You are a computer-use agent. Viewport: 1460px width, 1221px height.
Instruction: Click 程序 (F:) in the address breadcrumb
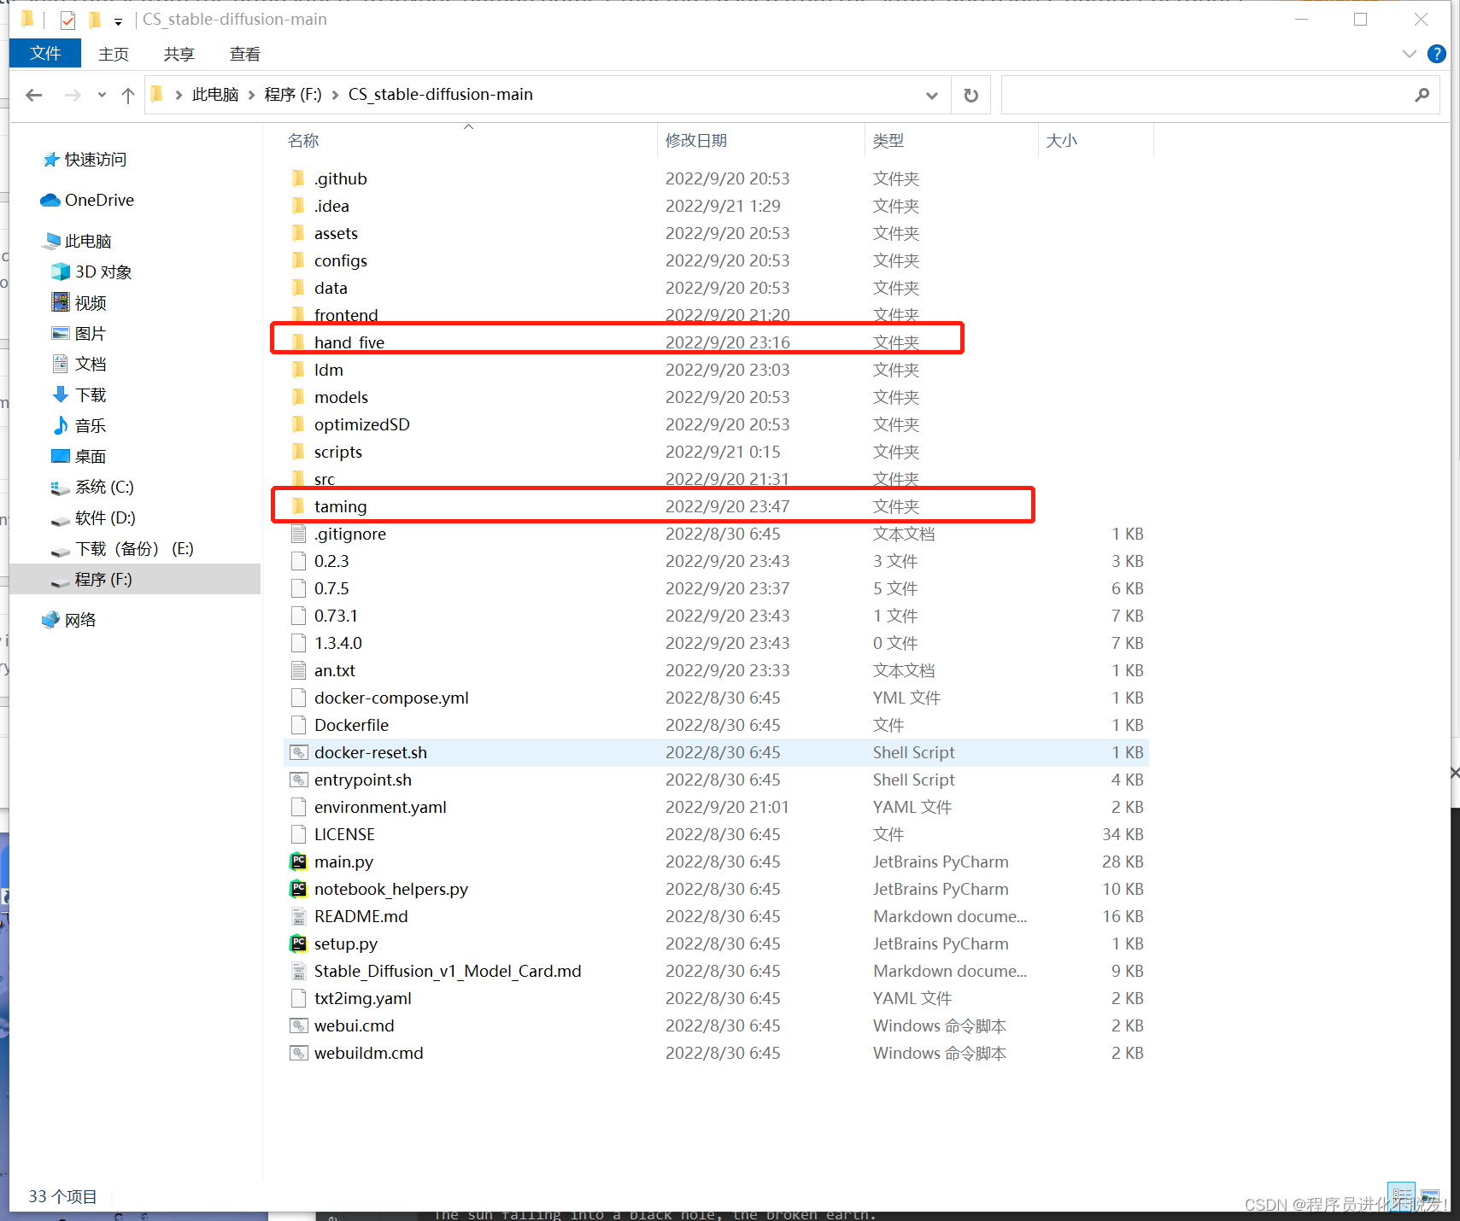tap(293, 94)
